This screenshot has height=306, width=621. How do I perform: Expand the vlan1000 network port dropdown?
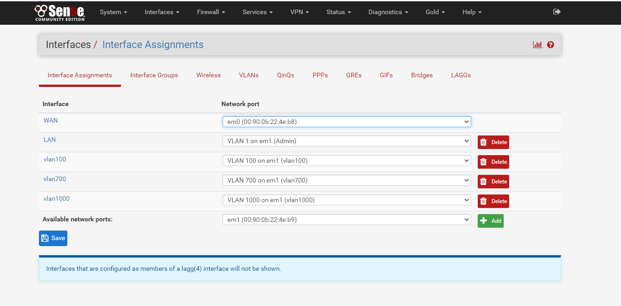347,200
